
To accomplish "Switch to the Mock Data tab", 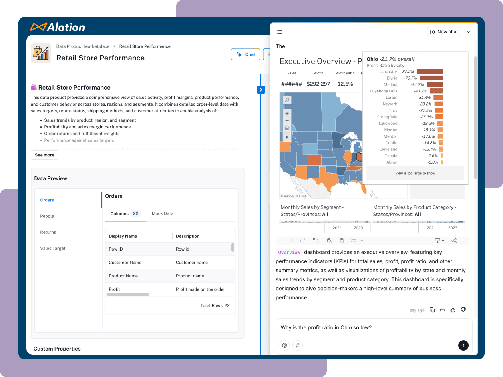I will (x=162, y=213).
